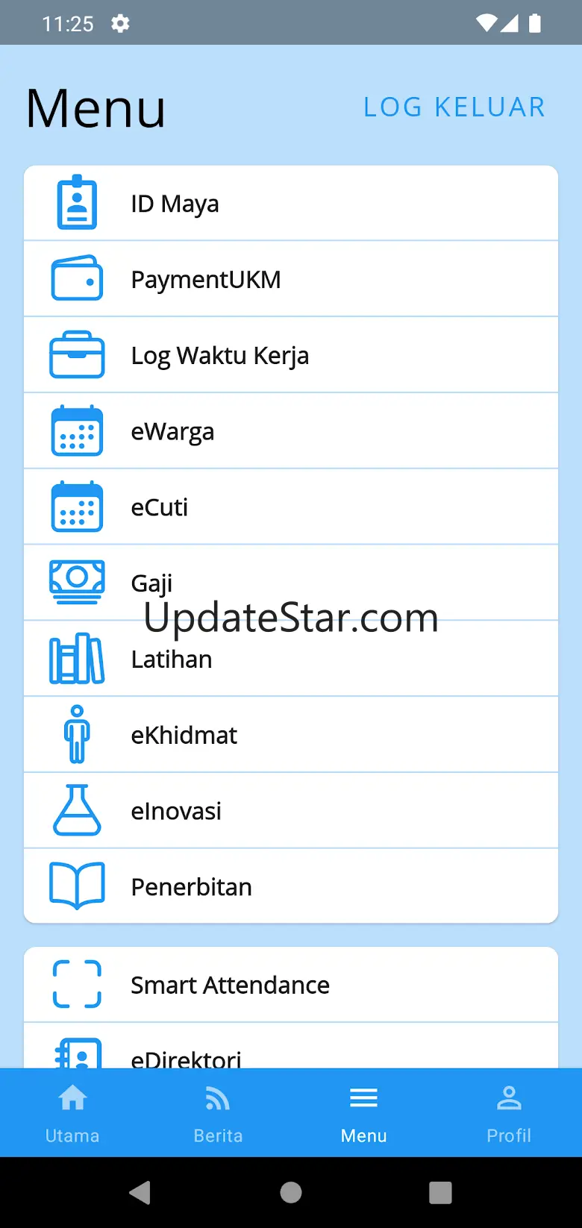Open the Gaji banknote icon
Image resolution: width=582 pixels, height=1228 pixels.
77,582
